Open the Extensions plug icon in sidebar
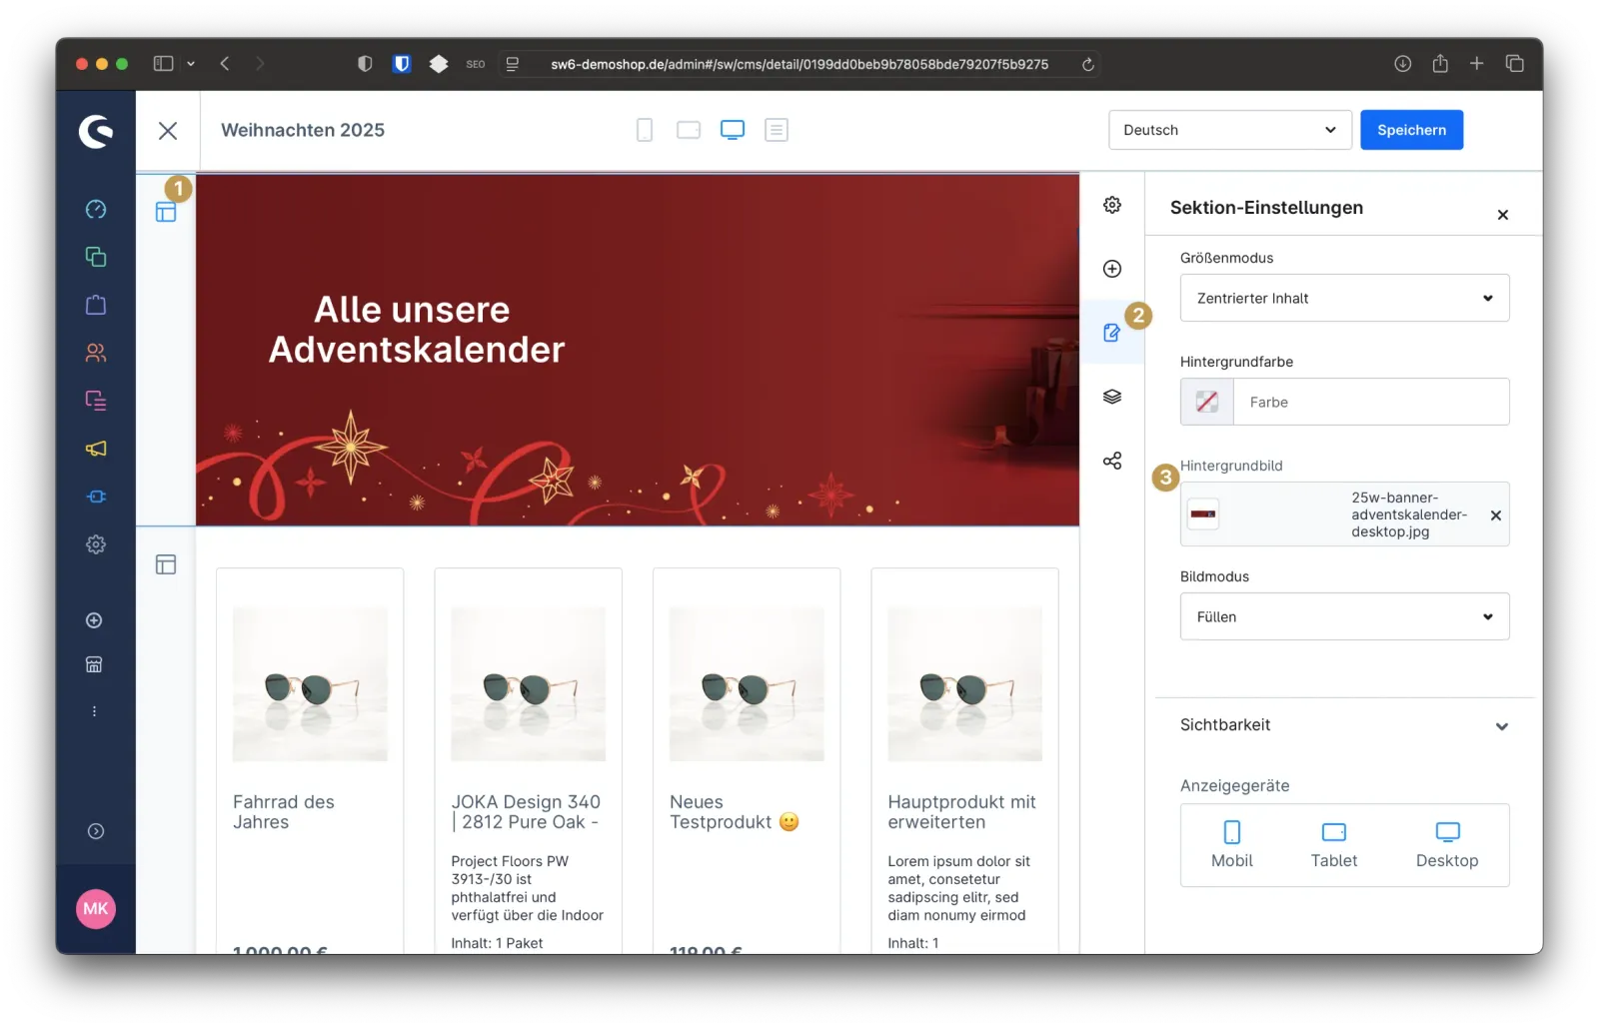This screenshot has height=1028, width=1599. [x=95, y=497]
